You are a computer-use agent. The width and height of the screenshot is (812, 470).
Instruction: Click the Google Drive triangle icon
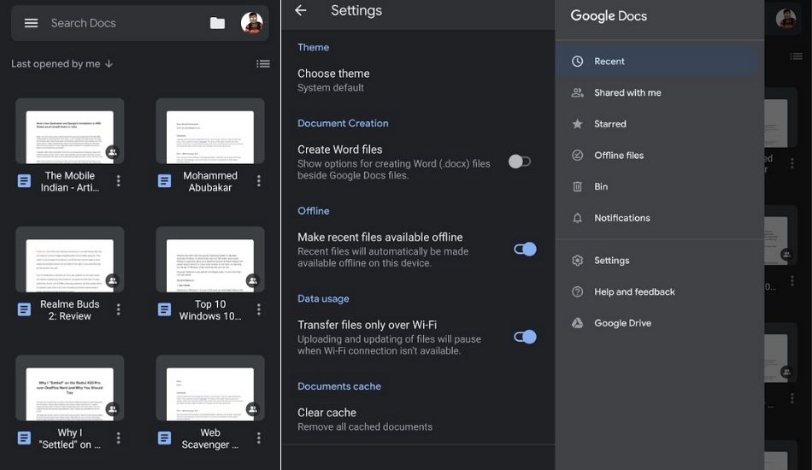click(x=578, y=323)
